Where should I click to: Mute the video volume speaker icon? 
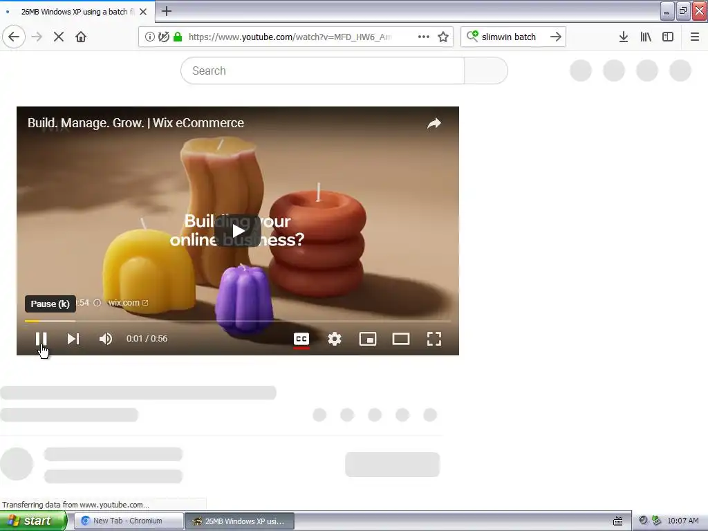(x=105, y=339)
